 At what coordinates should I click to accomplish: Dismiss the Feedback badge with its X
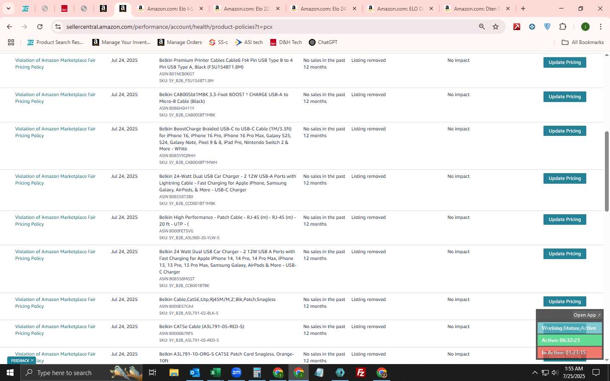[x=32, y=360]
